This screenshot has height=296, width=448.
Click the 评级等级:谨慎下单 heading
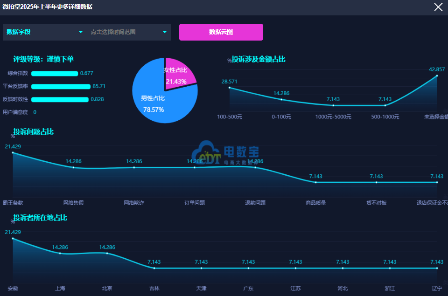[43, 59]
